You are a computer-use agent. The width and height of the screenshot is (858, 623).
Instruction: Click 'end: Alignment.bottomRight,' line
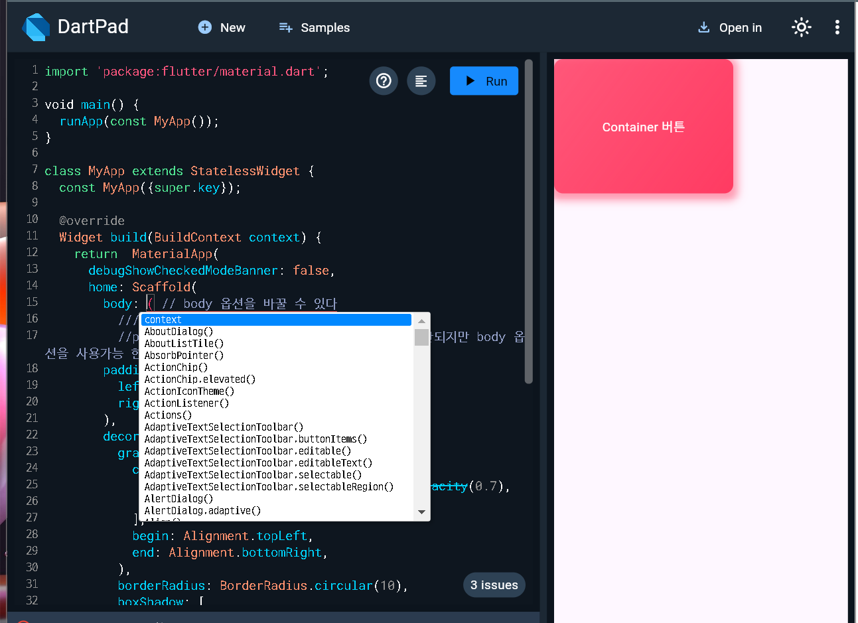[230, 553]
